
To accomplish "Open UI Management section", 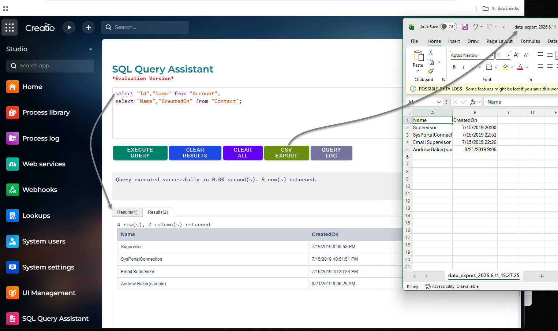I will point(41,293).
